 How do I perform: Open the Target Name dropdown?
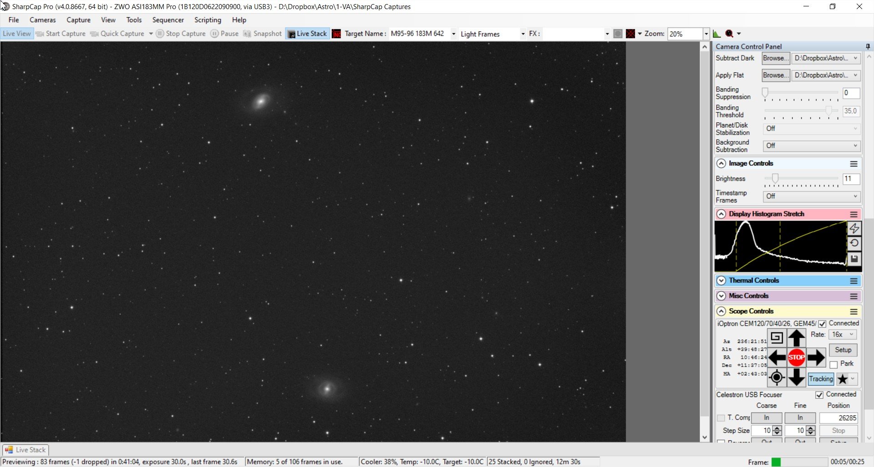453,34
